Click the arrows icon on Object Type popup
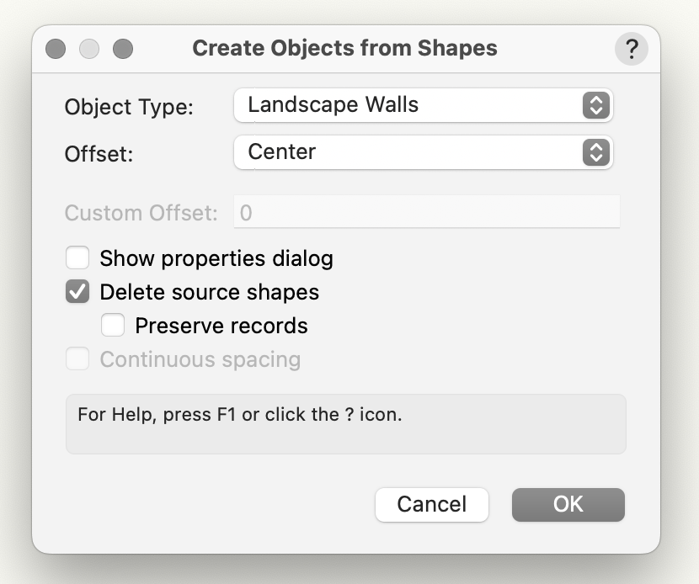Viewport: 699px width, 584px height. click(x=595, y=105)
